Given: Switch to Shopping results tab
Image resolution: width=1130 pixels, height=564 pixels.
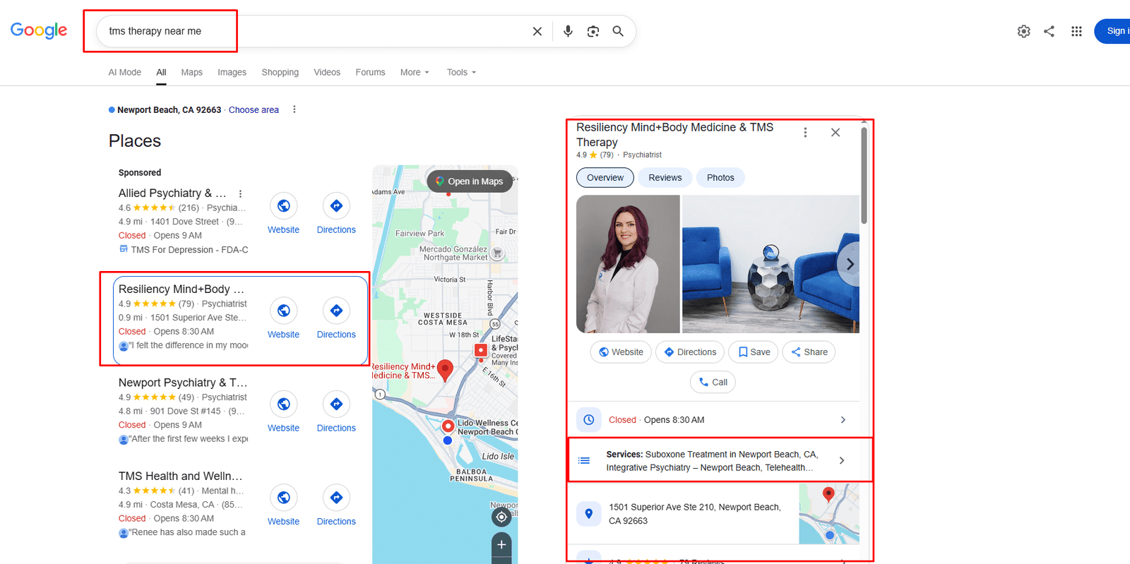Looking at the screenshot, I should coord(280,72).
